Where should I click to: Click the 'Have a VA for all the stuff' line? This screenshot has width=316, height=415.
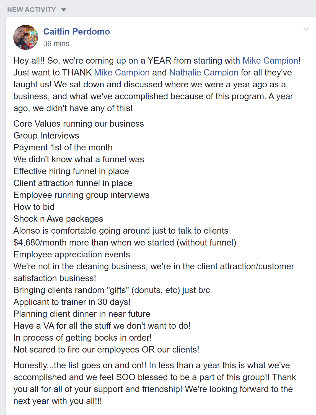click(102, 326)
